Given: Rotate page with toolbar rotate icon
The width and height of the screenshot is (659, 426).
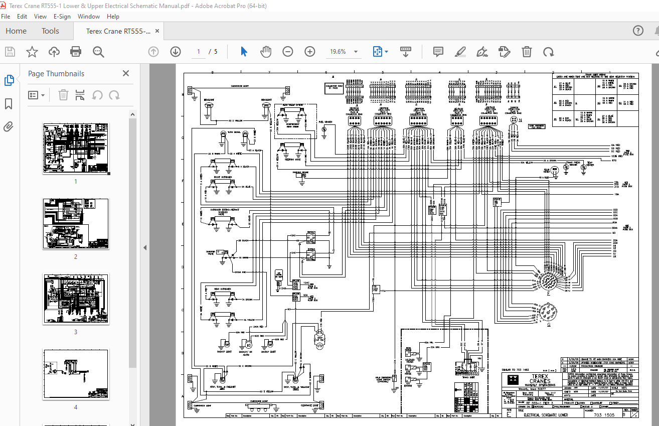Looking at the screenshot, I should [x=549, y=52].
